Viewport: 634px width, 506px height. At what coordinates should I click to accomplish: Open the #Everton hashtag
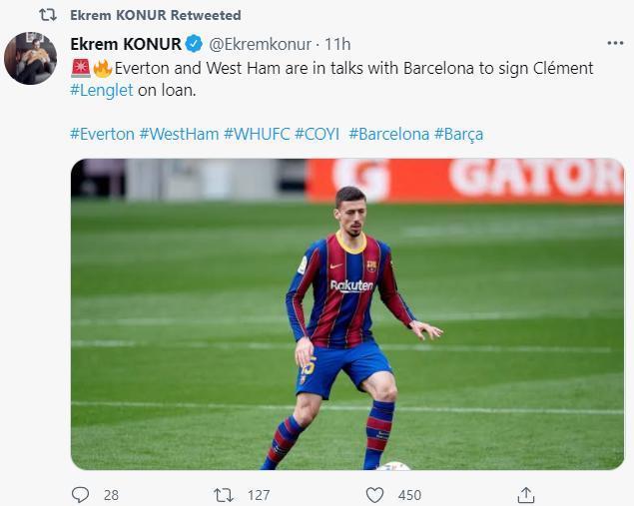102,134
